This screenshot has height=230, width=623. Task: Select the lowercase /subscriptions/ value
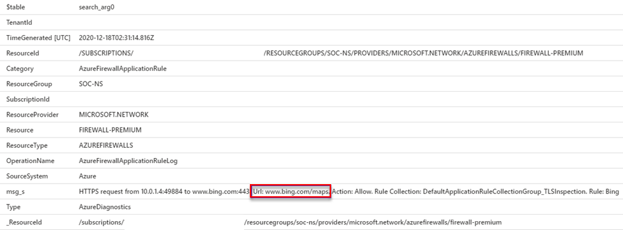[102, 222]
